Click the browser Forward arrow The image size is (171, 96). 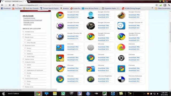tap(6, 5)
